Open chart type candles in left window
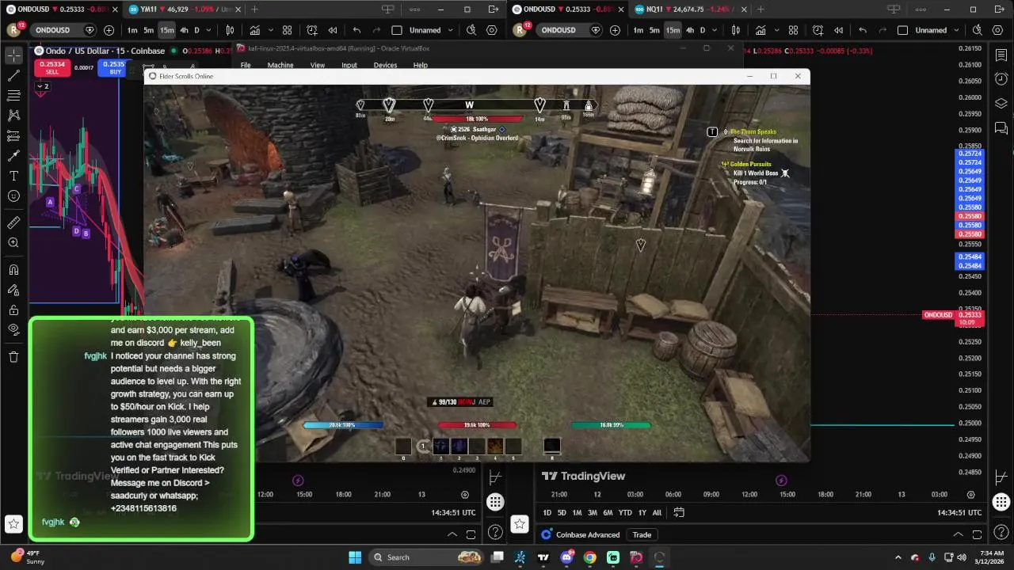This screenshot has width=1014, height=570. click(x=230, y=30)
